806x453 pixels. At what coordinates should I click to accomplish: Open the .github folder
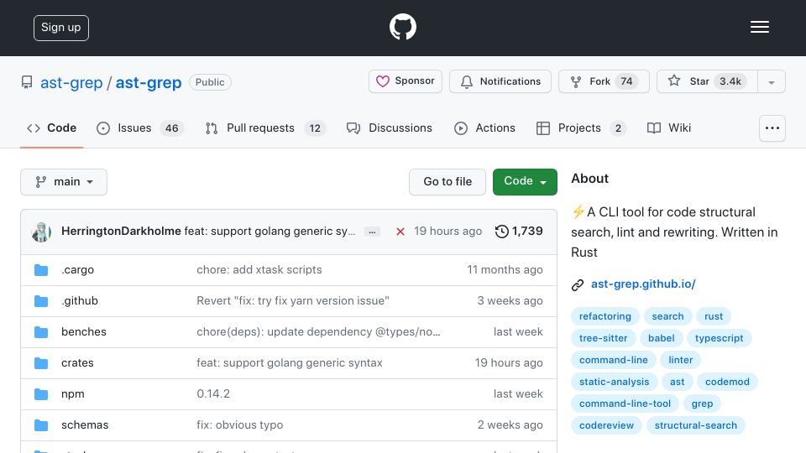pos(80,300)
